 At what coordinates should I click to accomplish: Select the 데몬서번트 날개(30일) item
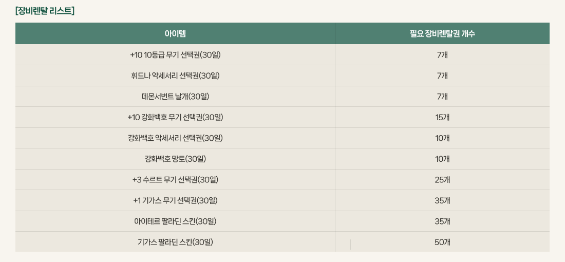pyautogui.click(x=175, y=97)
